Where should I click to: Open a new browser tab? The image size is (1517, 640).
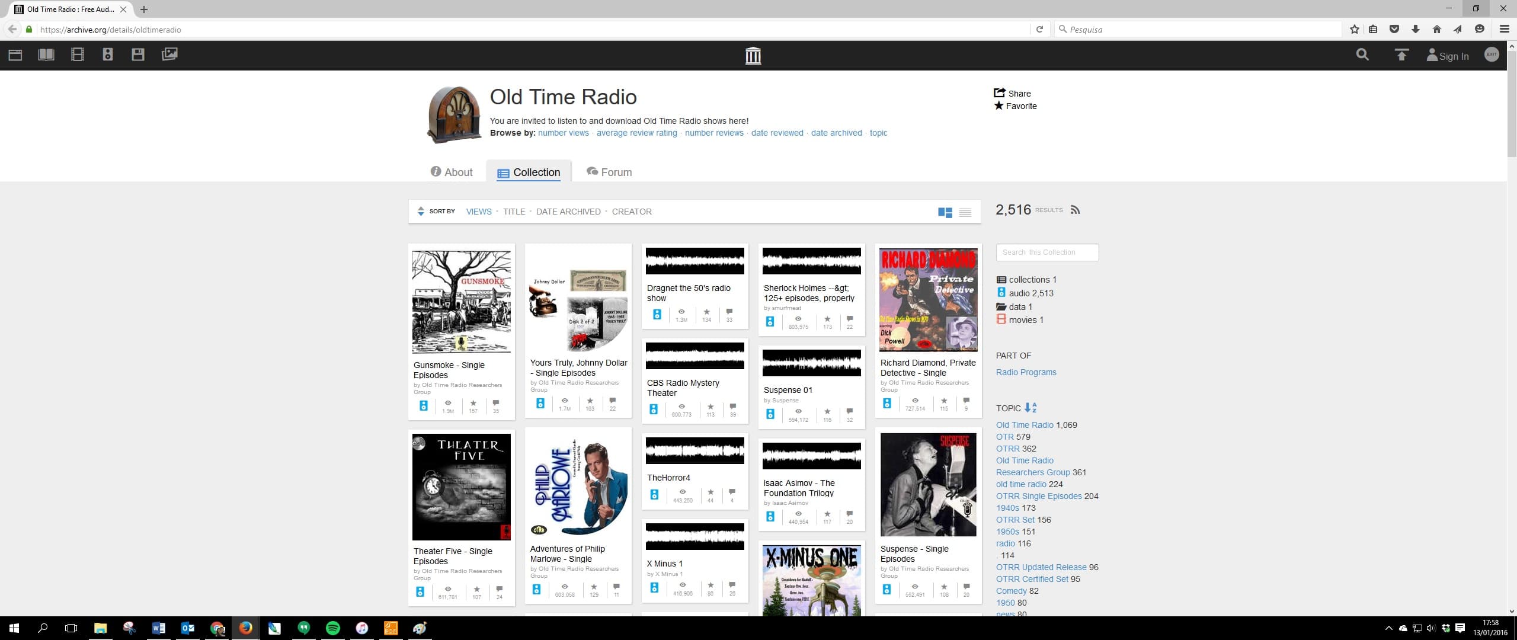(x=144, y=9)
